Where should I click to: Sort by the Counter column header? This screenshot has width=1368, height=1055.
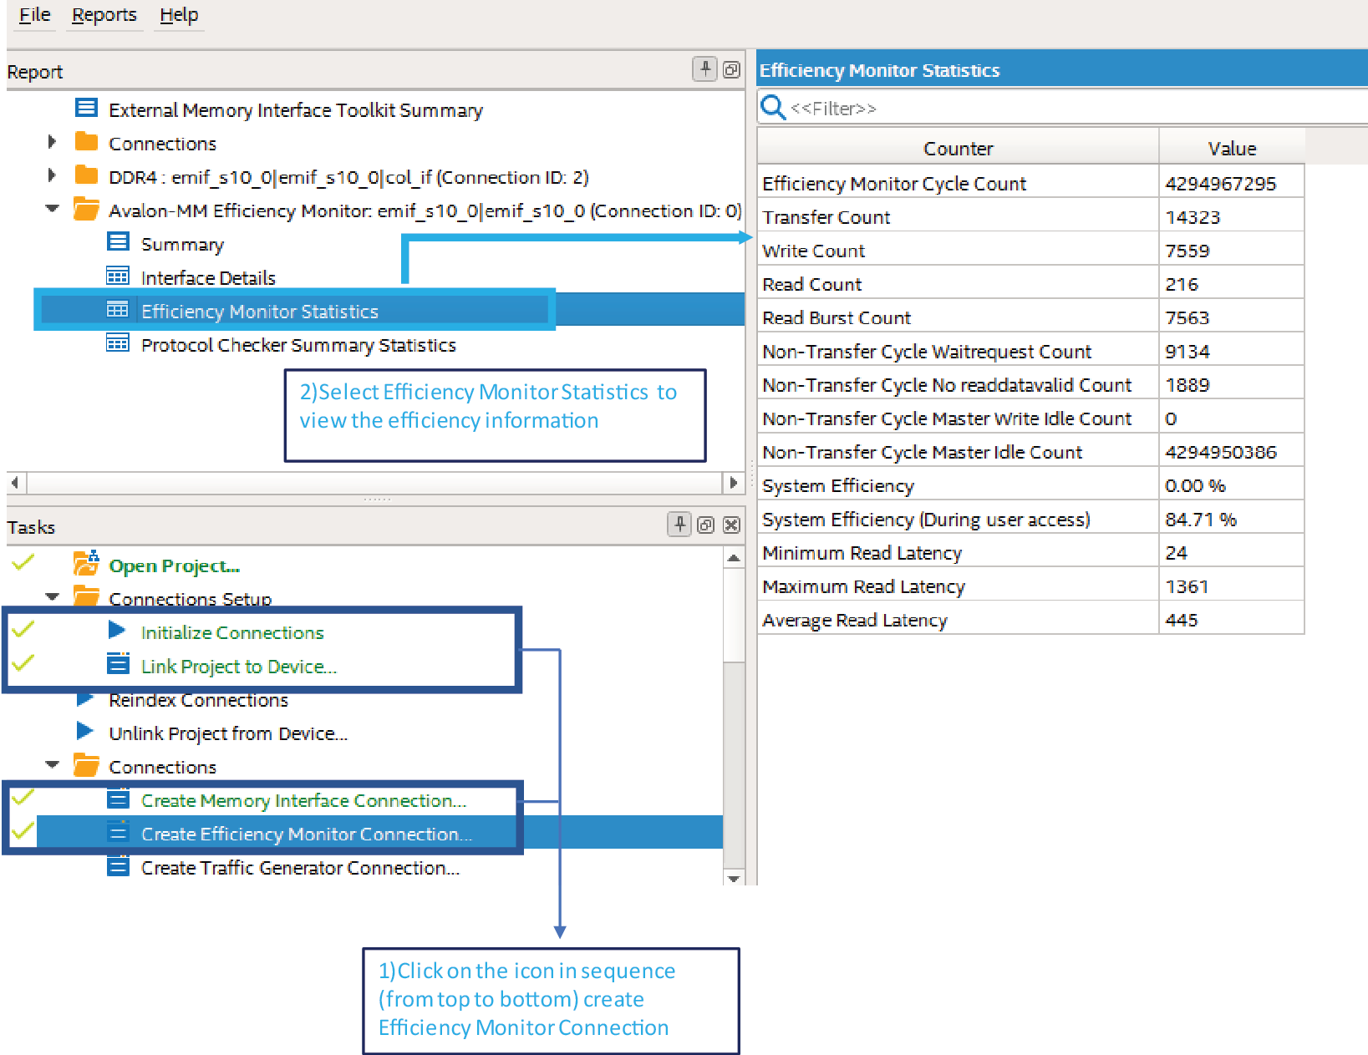pyautogui.click(x=958, y=148)
